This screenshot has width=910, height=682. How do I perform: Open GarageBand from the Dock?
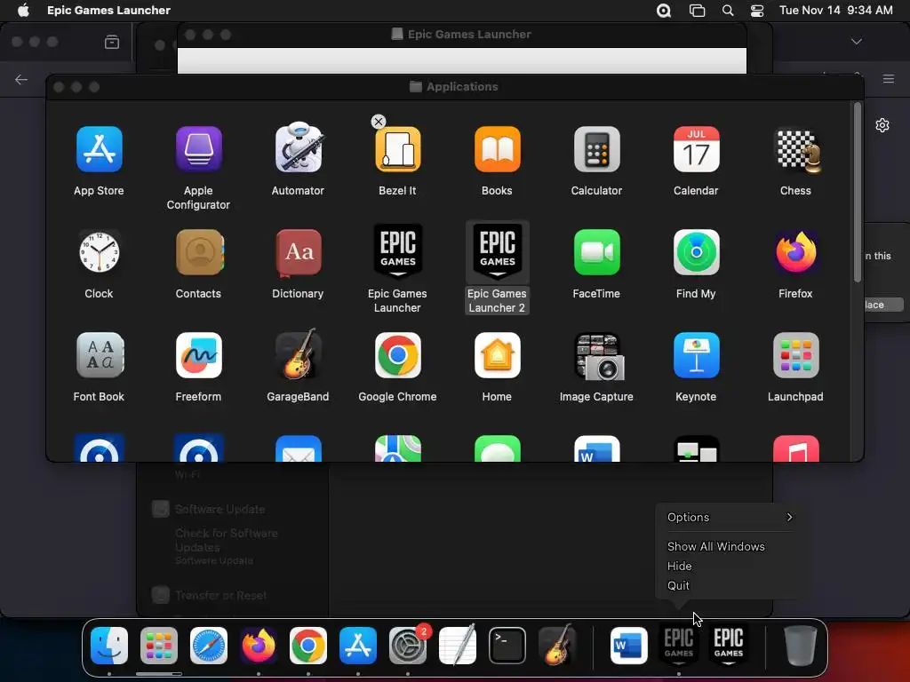point(557,645)
